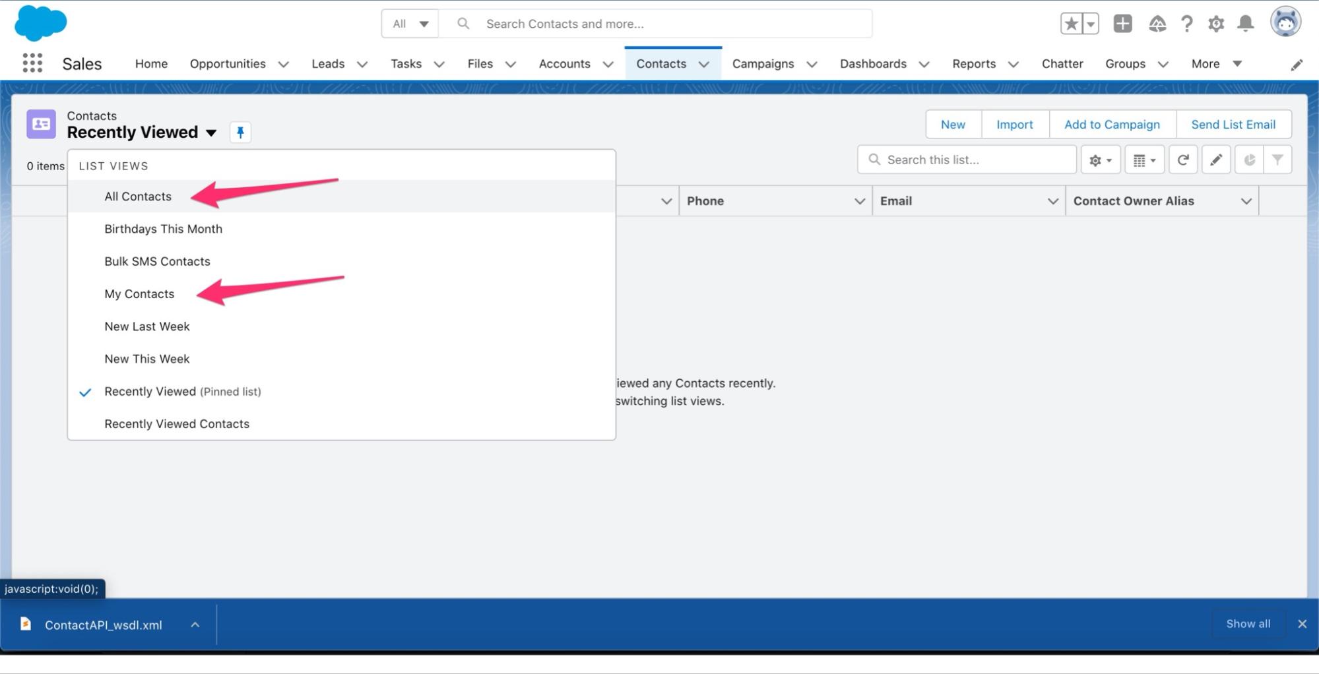Click the Send List Email button
Viewport: 1319px width, 674px height.
[1233, 125]
